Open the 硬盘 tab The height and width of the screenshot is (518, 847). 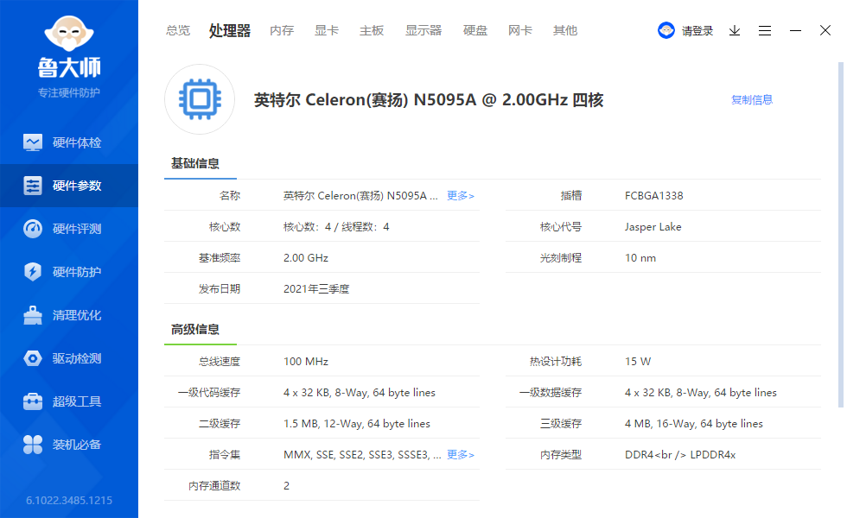tap(475, 30)
